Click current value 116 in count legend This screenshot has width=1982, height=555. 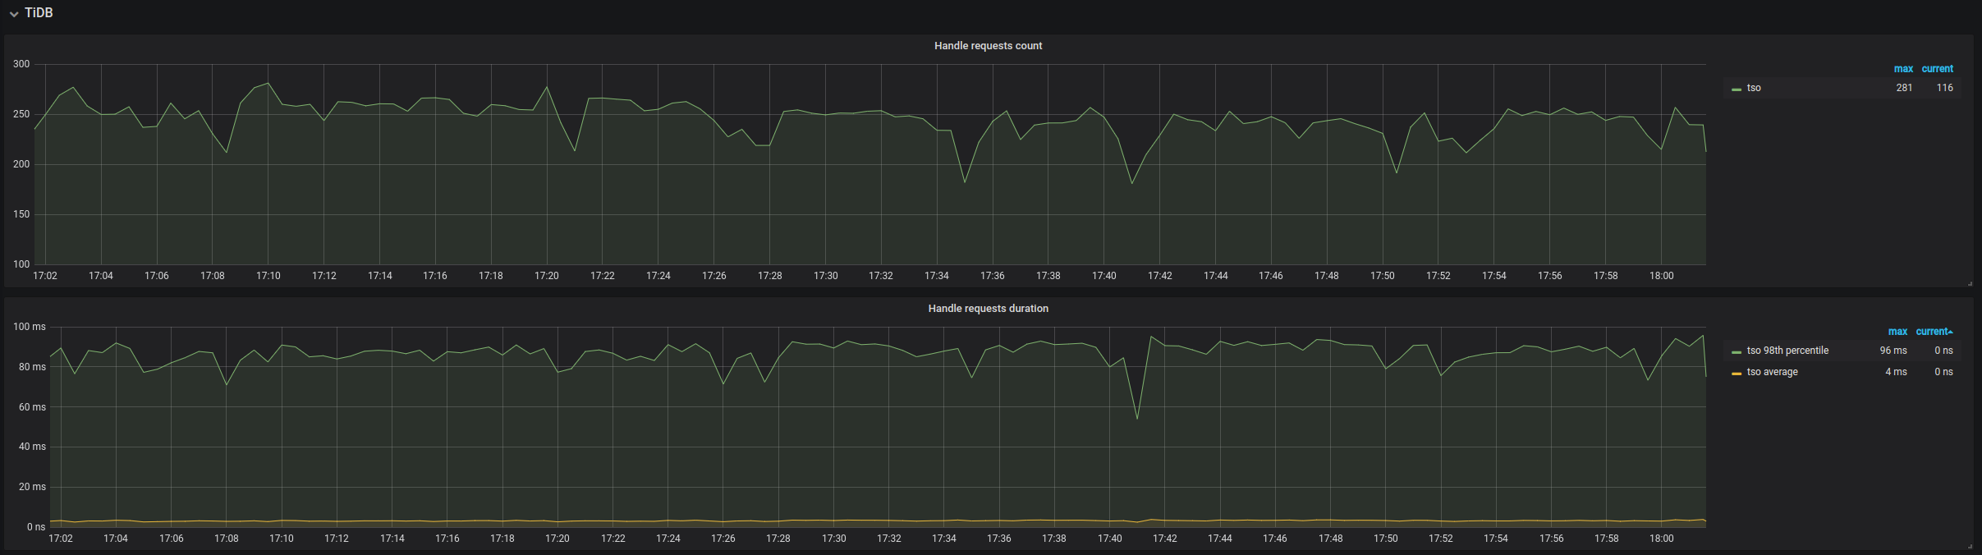[1944, 88]
